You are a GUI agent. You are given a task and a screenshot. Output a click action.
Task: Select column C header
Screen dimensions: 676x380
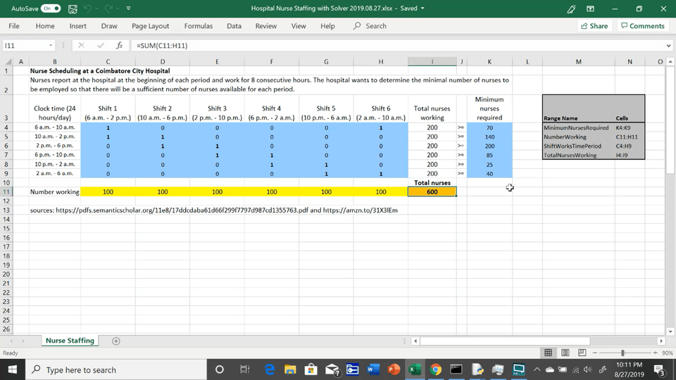[x=108, y=62]
